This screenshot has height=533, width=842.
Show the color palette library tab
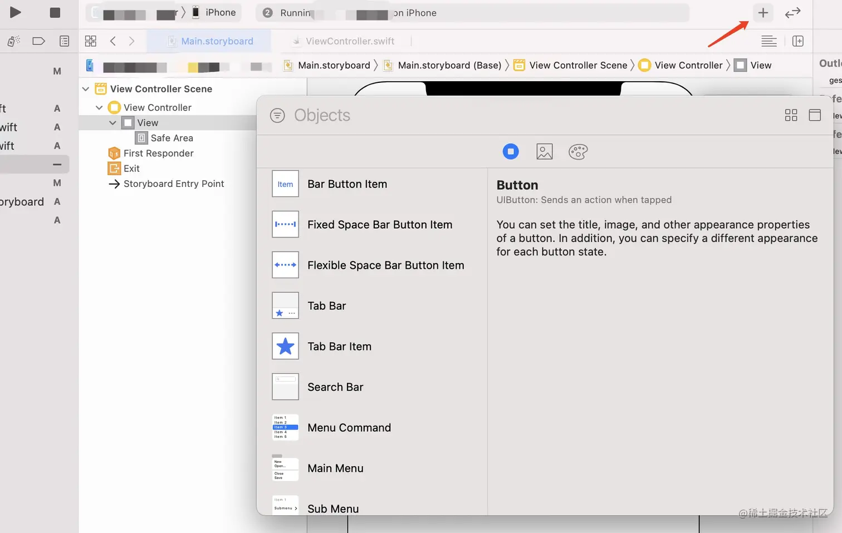[578, 151]
